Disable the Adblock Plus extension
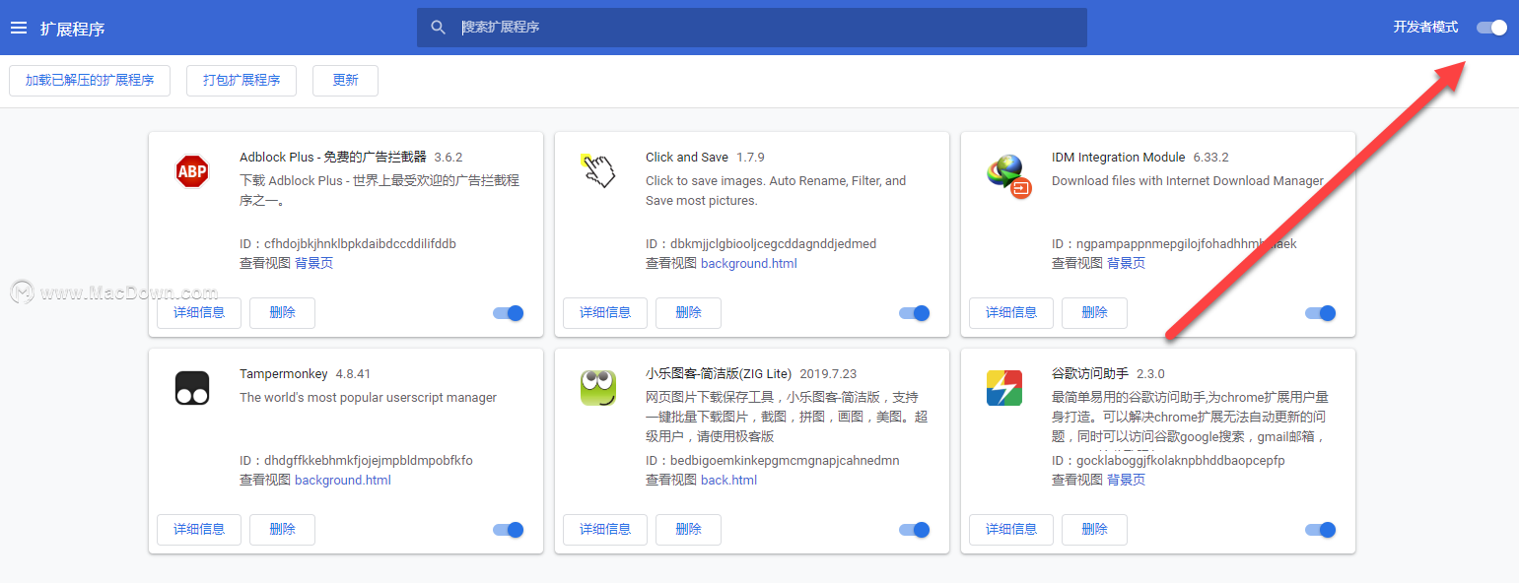The height and width of the screenshot is (583, 1519). pyautogui.click(x=509, y=313)
